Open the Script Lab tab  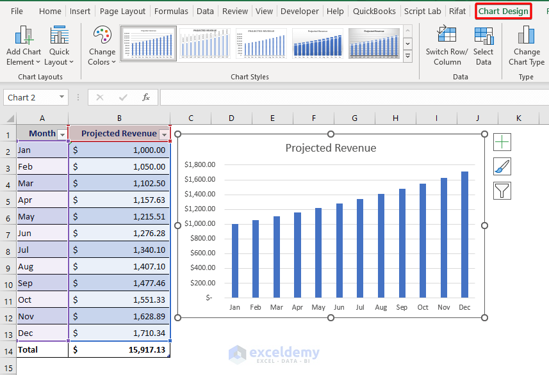coord(423,11)
